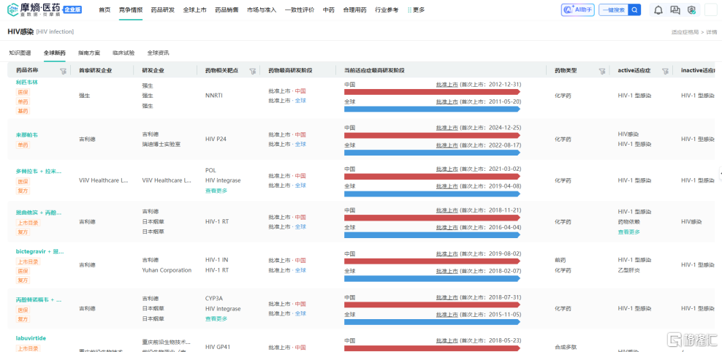
Task: Go to 首页 in the navigation
Action: click(104, 9)
